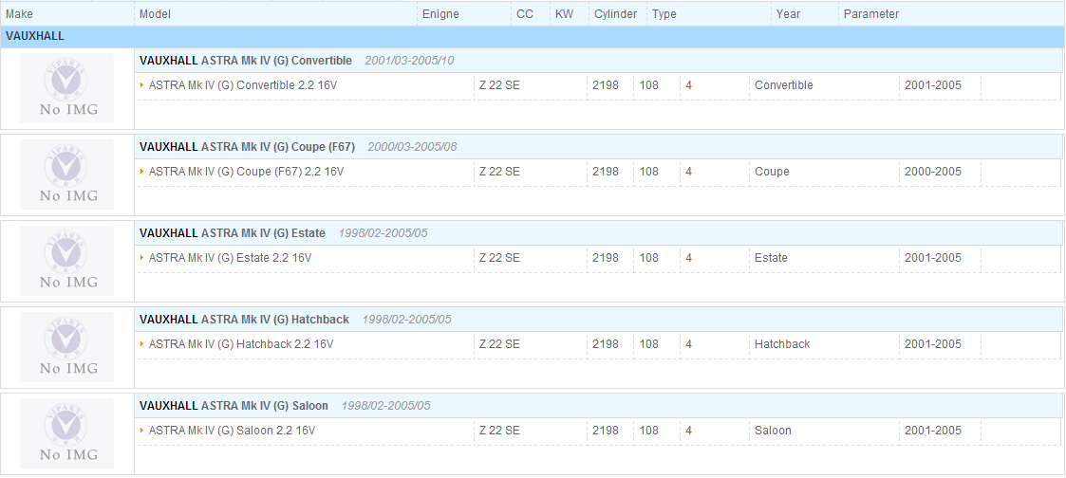Viewport: 1066px width, 478px height.
Task: Click the CC column header
Action: [x=525, y=13]
